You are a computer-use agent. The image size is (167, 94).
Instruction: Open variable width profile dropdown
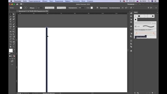coord(55,8)
